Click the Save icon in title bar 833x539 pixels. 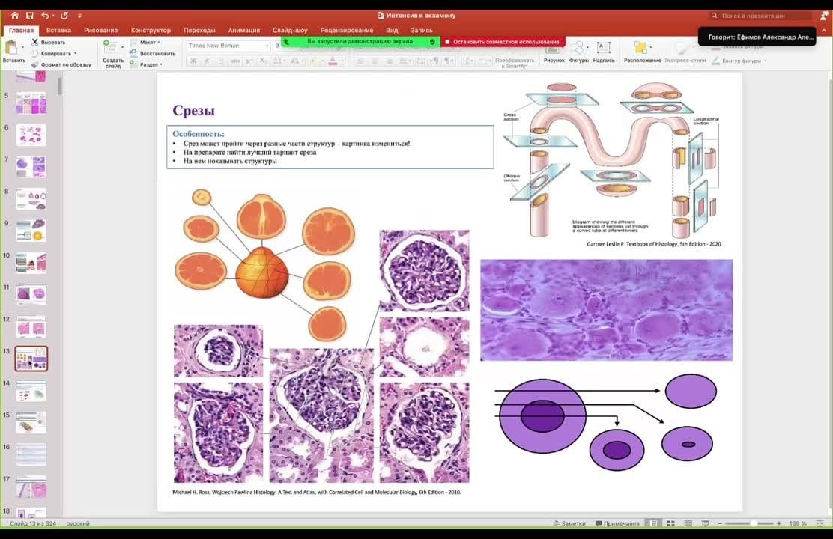click(30, 15)
